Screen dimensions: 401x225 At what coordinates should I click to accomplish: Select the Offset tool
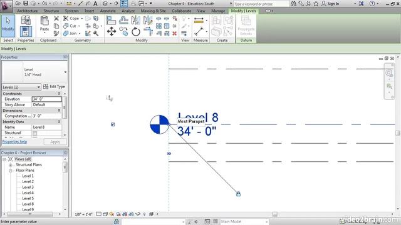(x=123, y=21)
